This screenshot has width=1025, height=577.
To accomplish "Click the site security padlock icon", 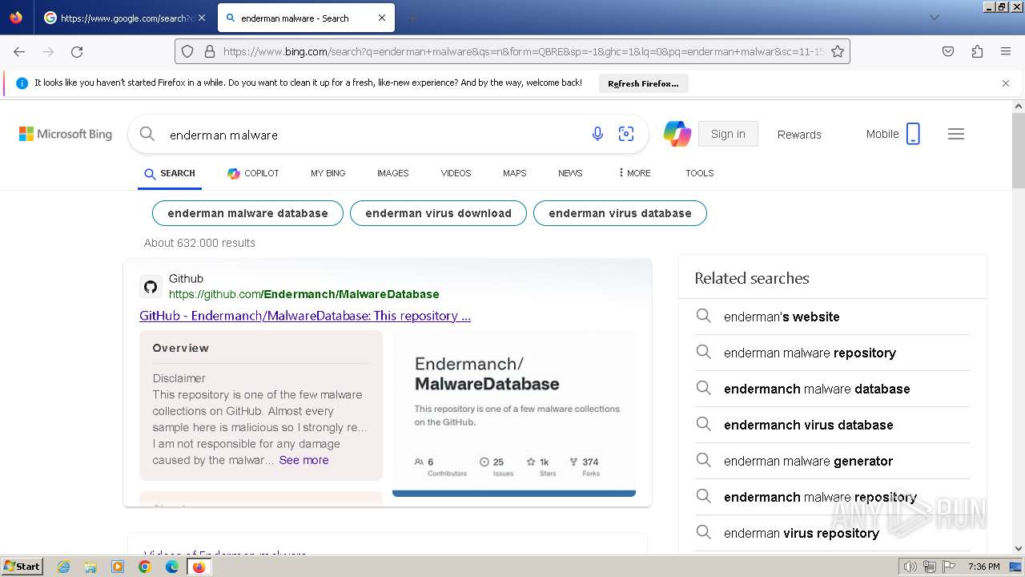I will pos(210,51).
